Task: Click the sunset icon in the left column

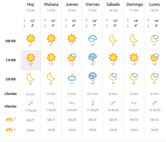Action: click(10, 130)
